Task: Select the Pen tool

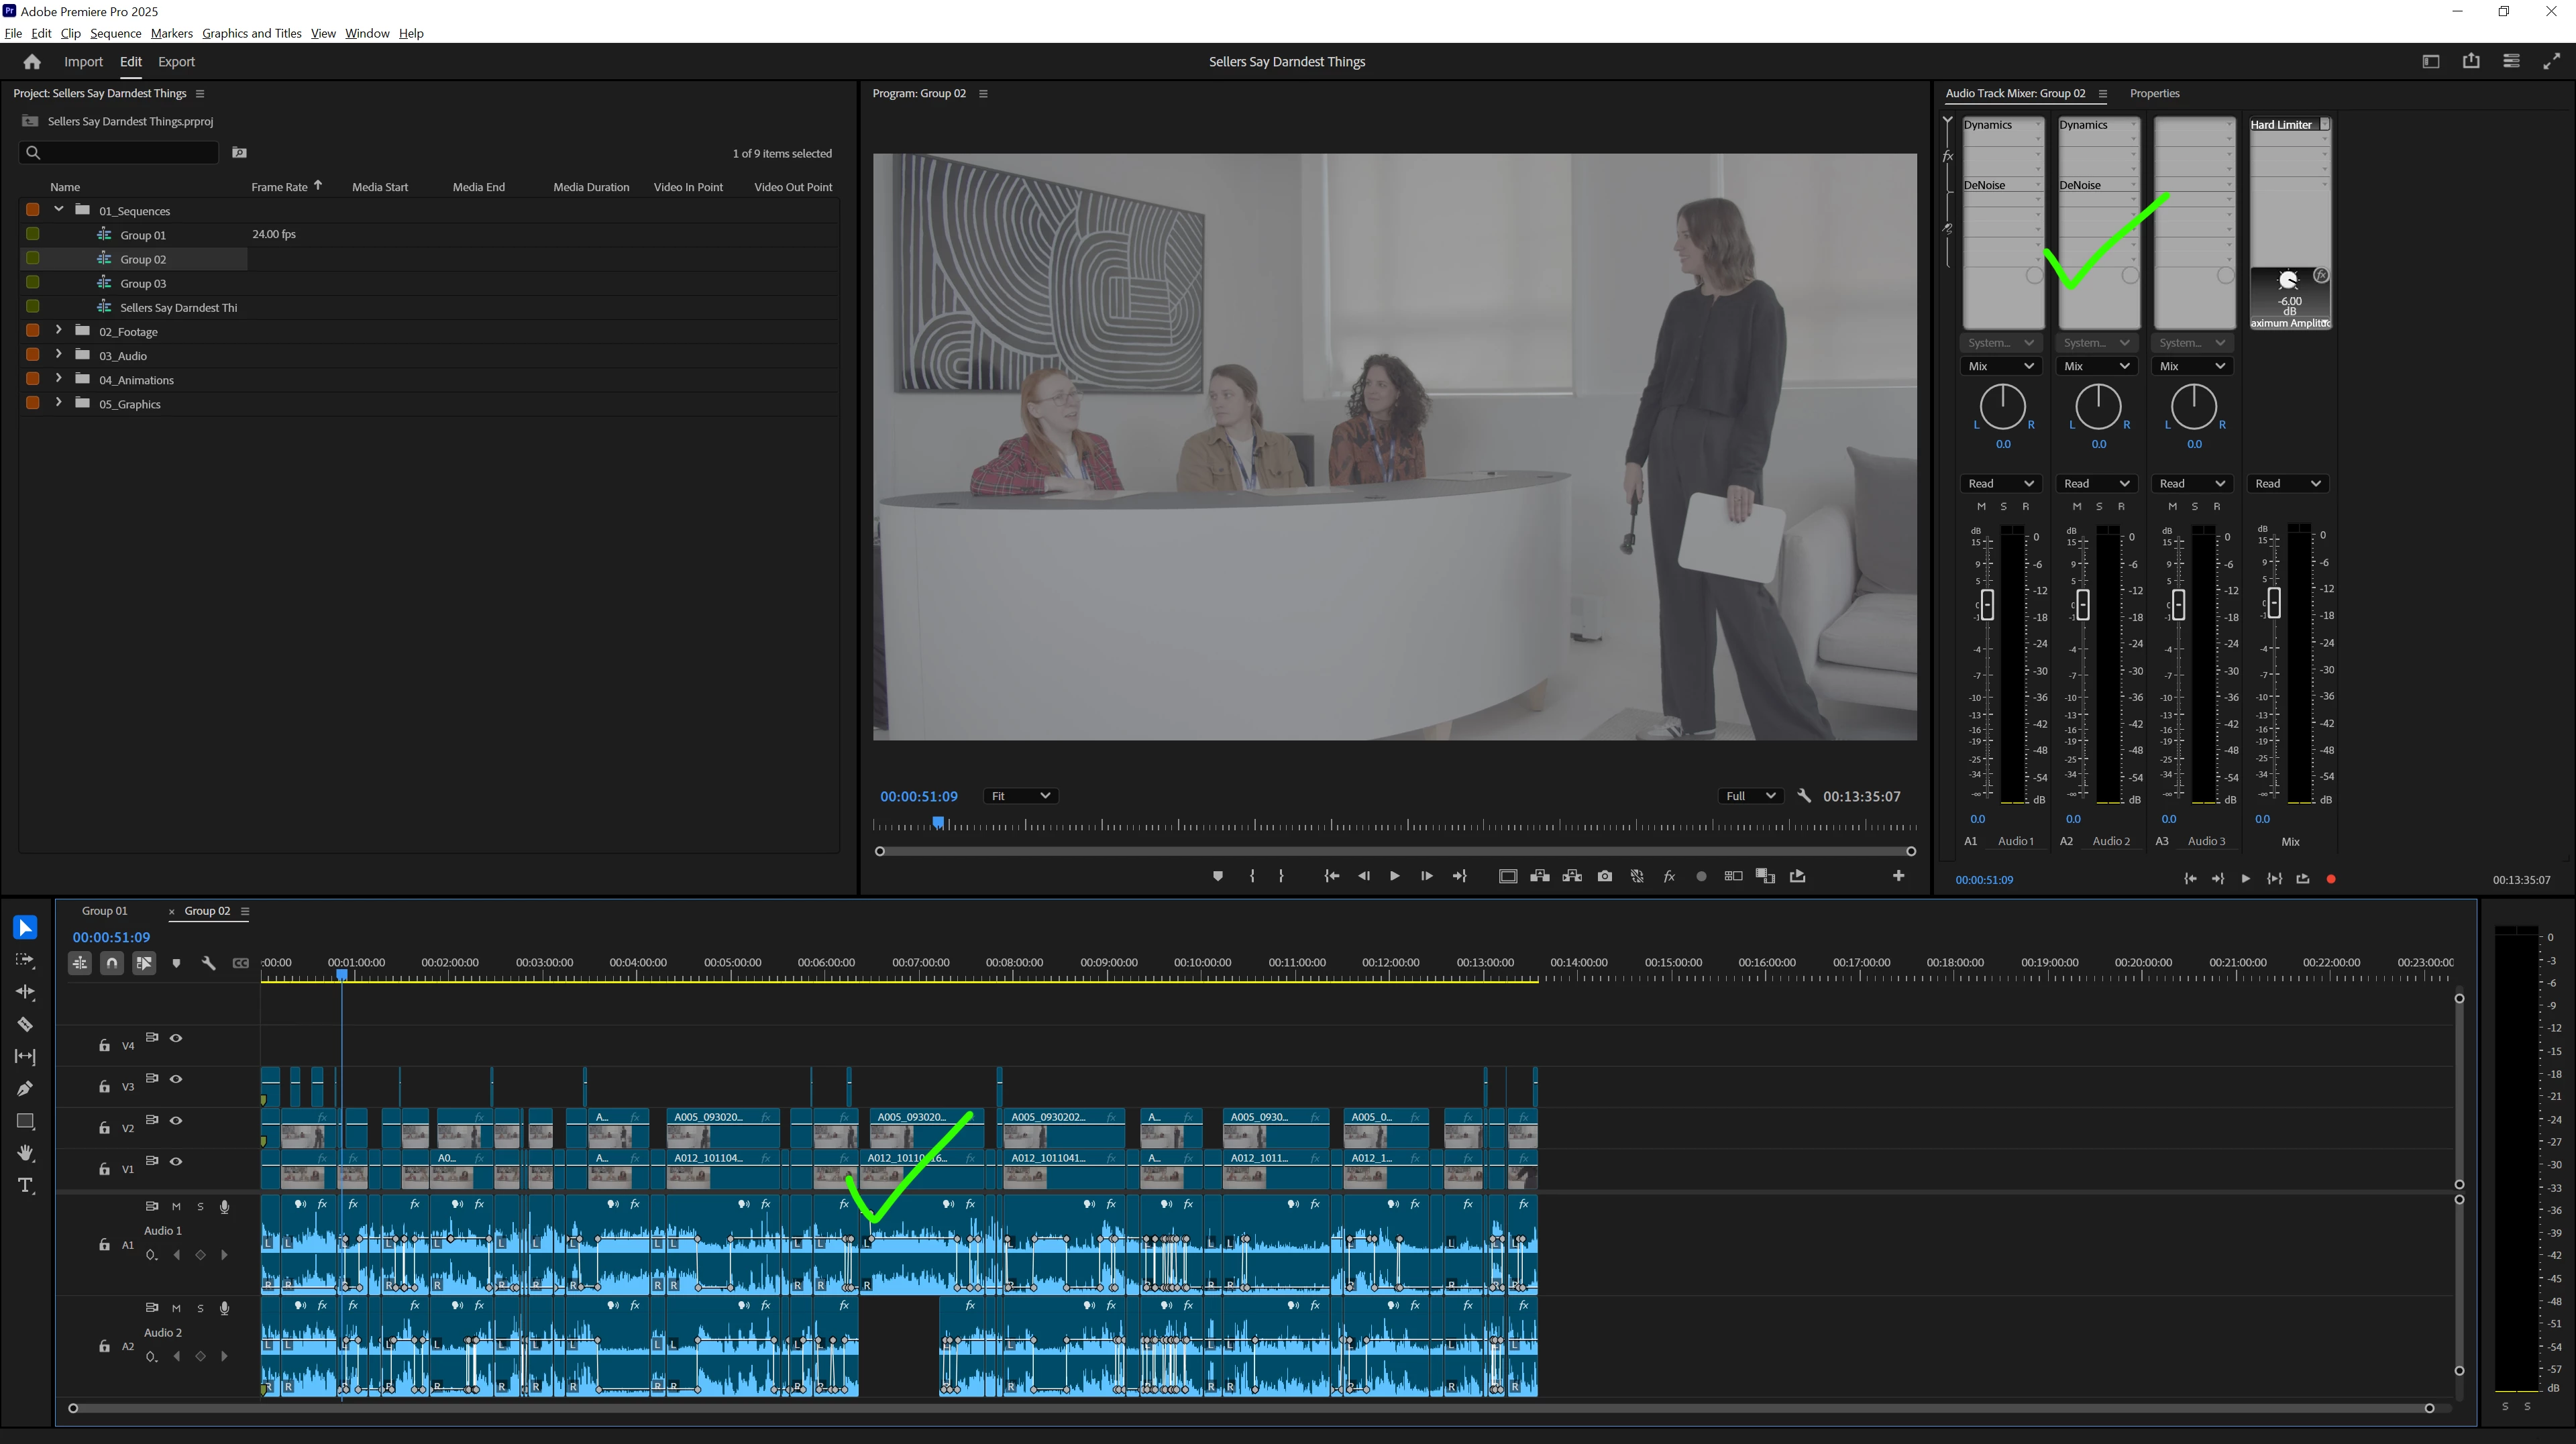Action: 25,1088
